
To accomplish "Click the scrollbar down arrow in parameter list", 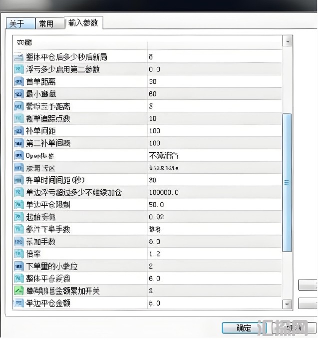I will (287, 303).
